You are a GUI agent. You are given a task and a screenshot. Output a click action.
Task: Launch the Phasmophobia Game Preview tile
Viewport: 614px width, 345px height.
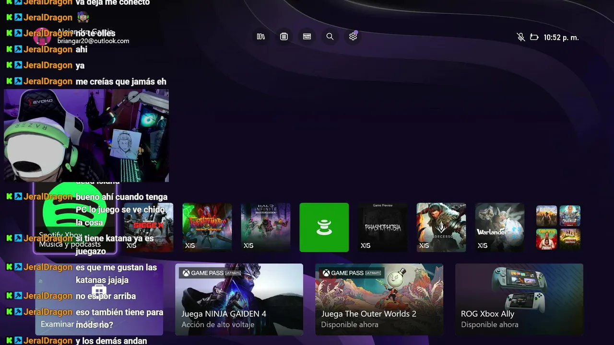tap(383, 227)
